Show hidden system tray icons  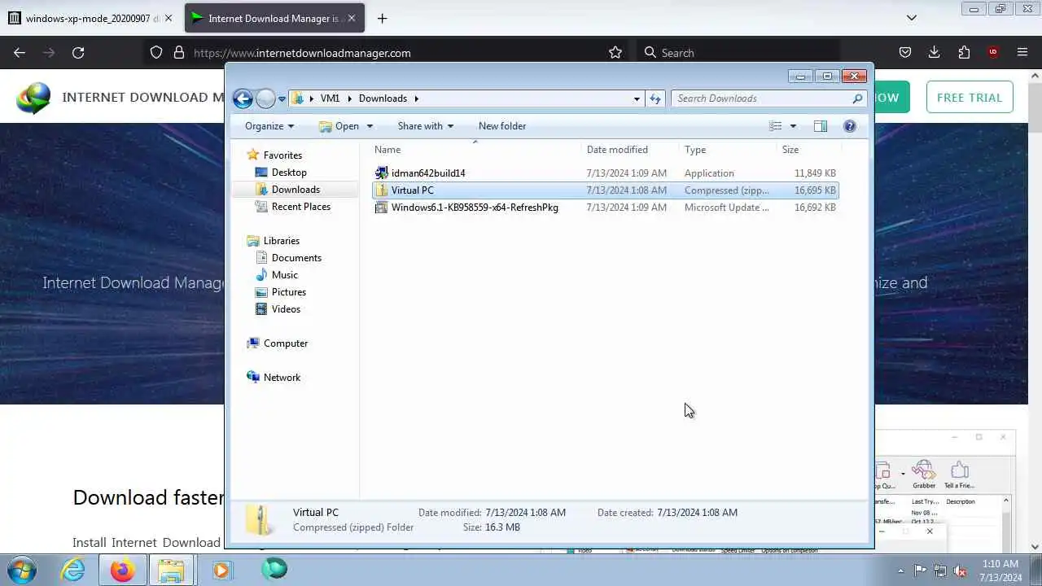(x=900, y=571)
